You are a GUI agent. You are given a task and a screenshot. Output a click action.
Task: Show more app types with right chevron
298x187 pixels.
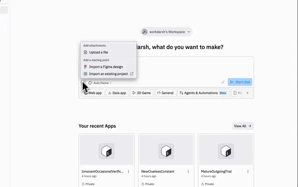[247, 93]
